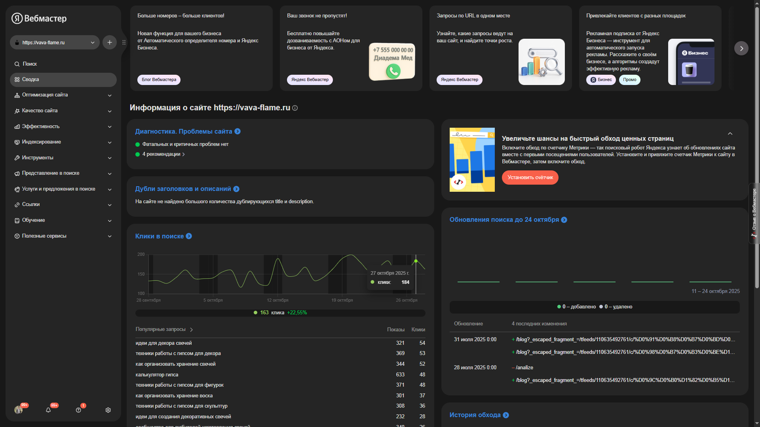Viewport: 760px width, 427px height.
Task: Click the plus button to add site
Action: (110, 42)
